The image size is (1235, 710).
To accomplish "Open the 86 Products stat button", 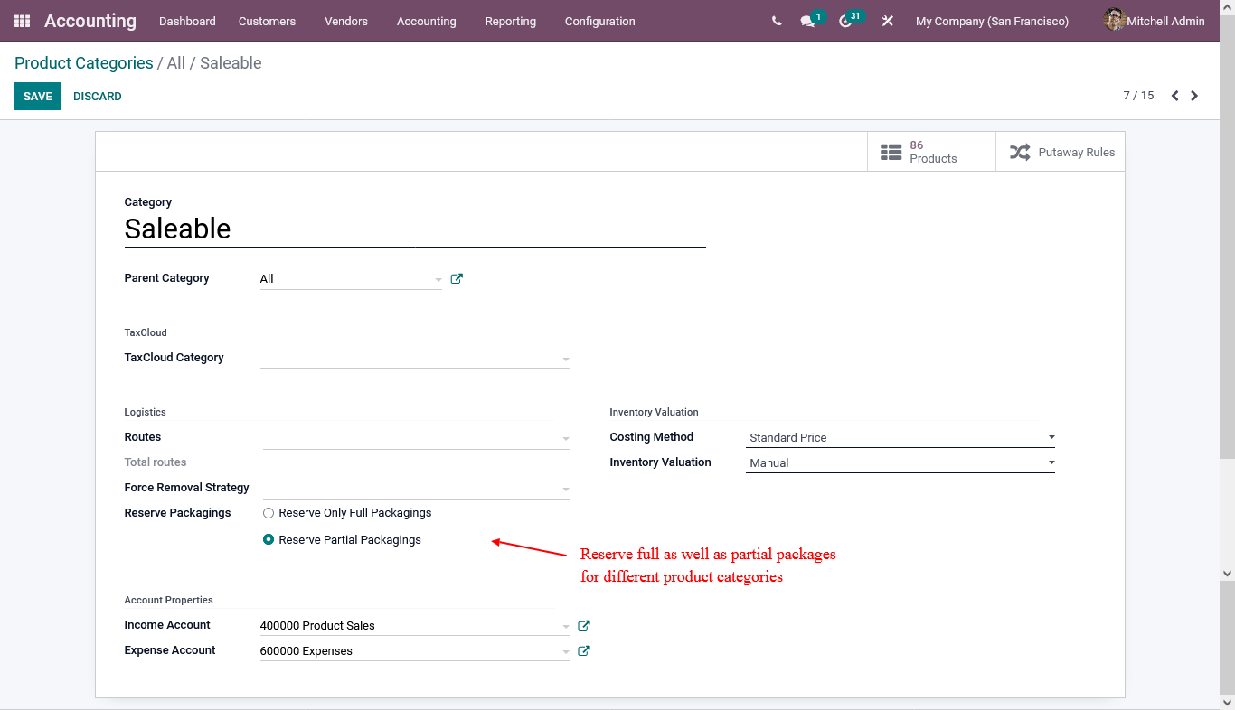I will 931,152.
